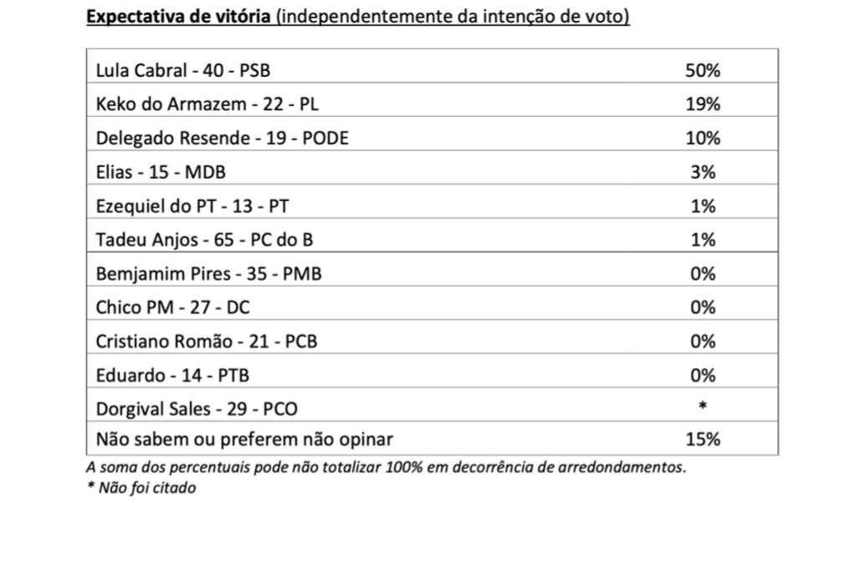Click the asterisk in the Dorgival Sales row
Screen dimensions: 866x565
click(703, 406)
